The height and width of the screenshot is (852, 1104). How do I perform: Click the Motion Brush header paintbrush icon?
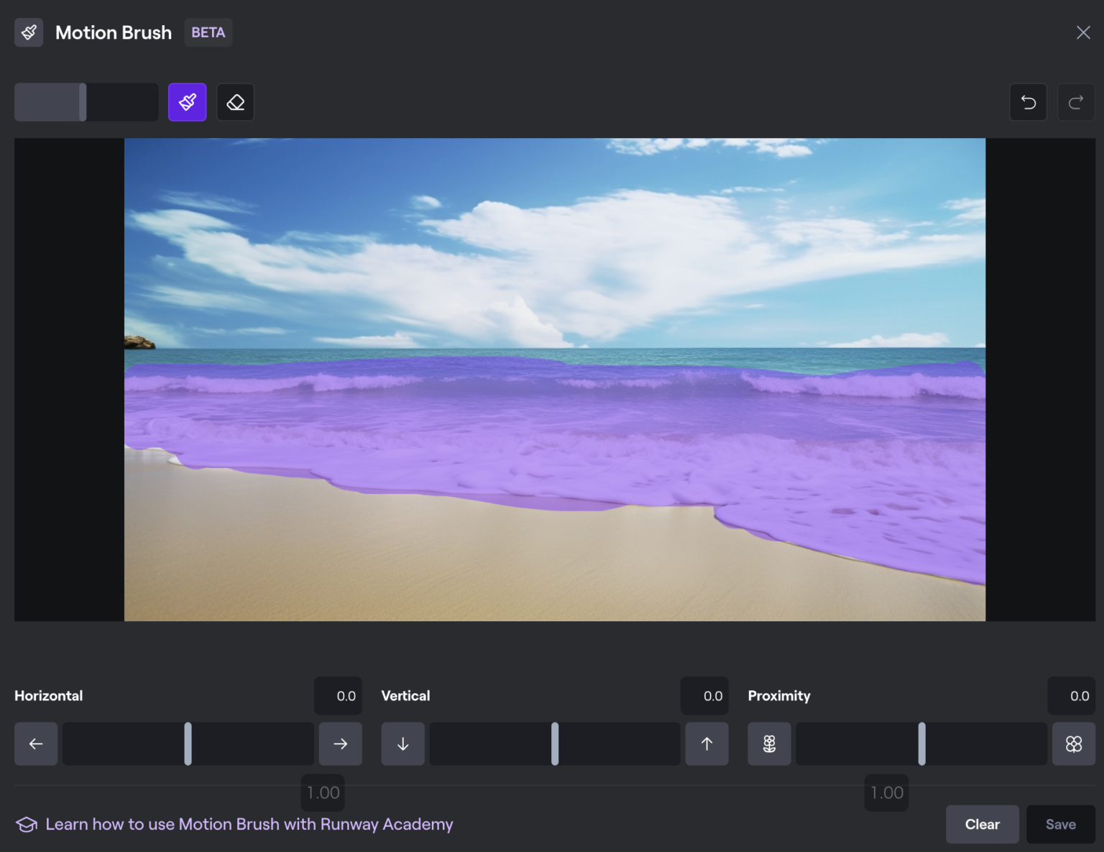point(29,32)
